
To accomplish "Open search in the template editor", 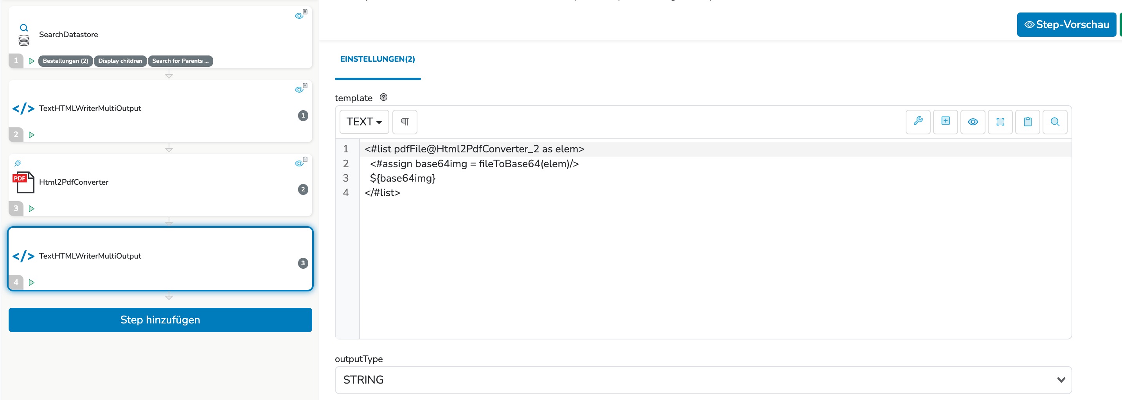I will tap(1054, 122).
